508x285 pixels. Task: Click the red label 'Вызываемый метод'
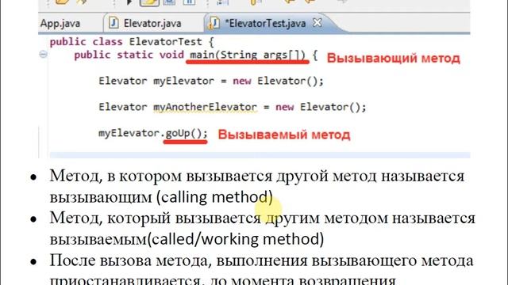[284, 135]
